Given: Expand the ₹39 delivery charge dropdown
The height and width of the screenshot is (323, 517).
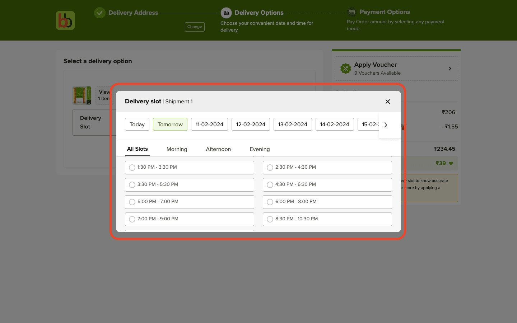Looking at the screenshot, I should pyautogui.click(x=451, y=164).
